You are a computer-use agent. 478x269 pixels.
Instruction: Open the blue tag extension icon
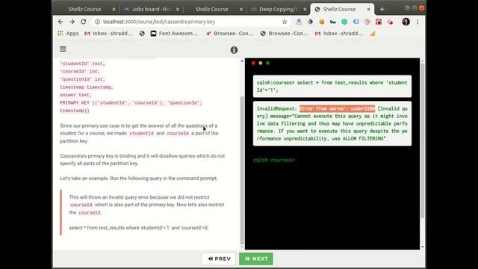(356, 22)
